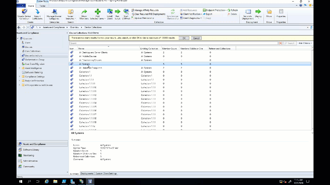Click Install Client icon
The image size is (330, 185).
tap(110, 14)
